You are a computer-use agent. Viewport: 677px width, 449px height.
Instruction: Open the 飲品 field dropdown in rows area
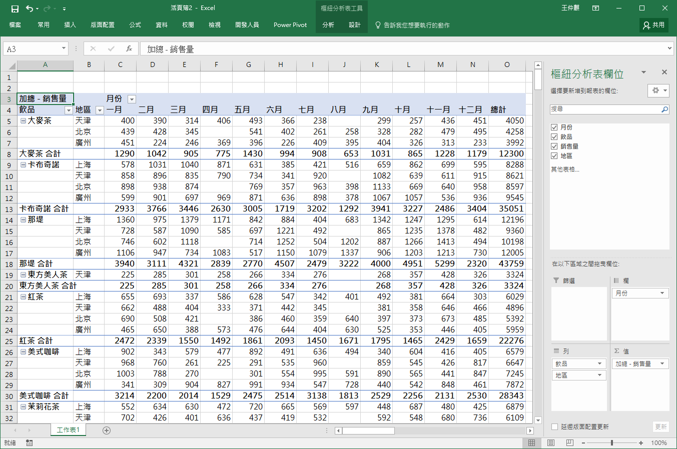[x=599, y=363]
